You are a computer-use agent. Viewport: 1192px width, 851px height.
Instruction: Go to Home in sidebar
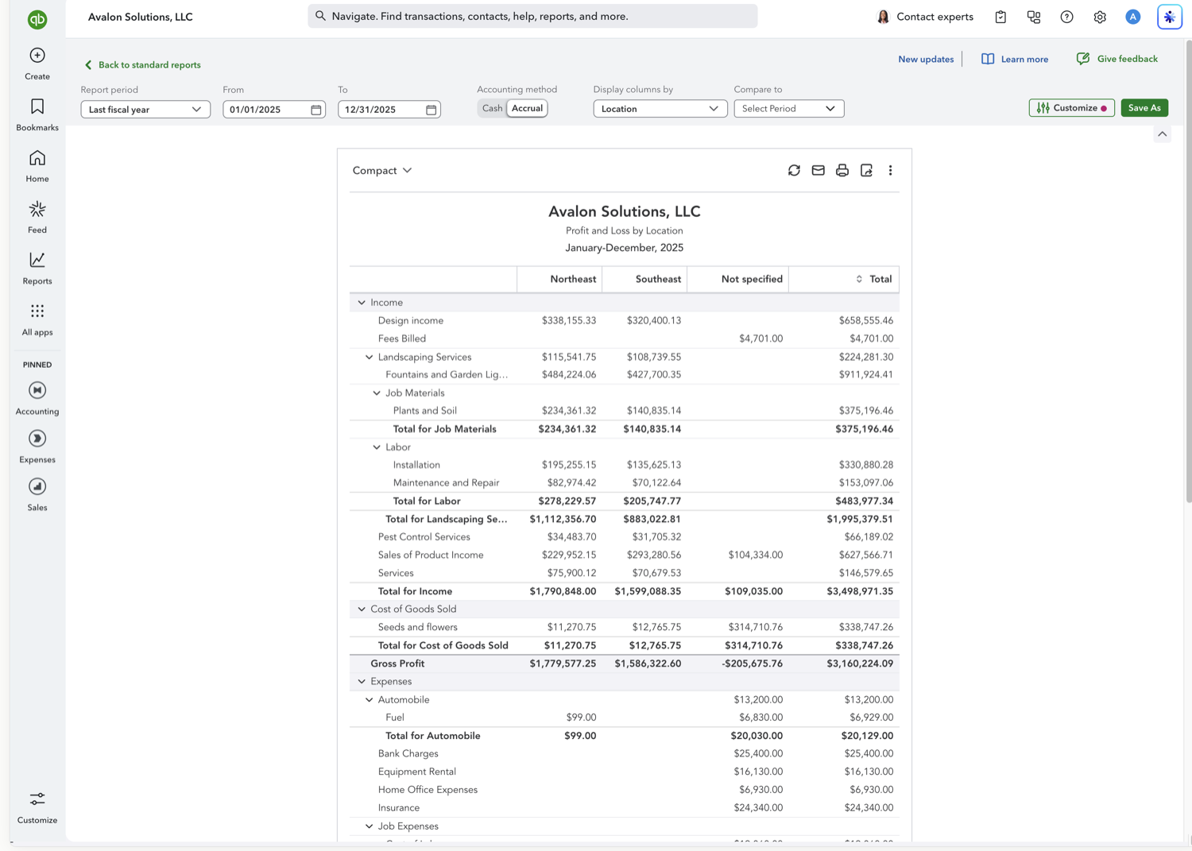click(37, 166)
